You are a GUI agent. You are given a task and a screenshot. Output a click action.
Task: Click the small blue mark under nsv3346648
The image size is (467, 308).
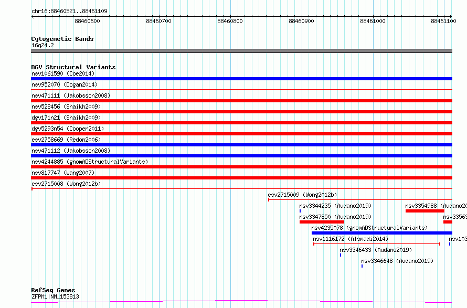click(362, 266)
